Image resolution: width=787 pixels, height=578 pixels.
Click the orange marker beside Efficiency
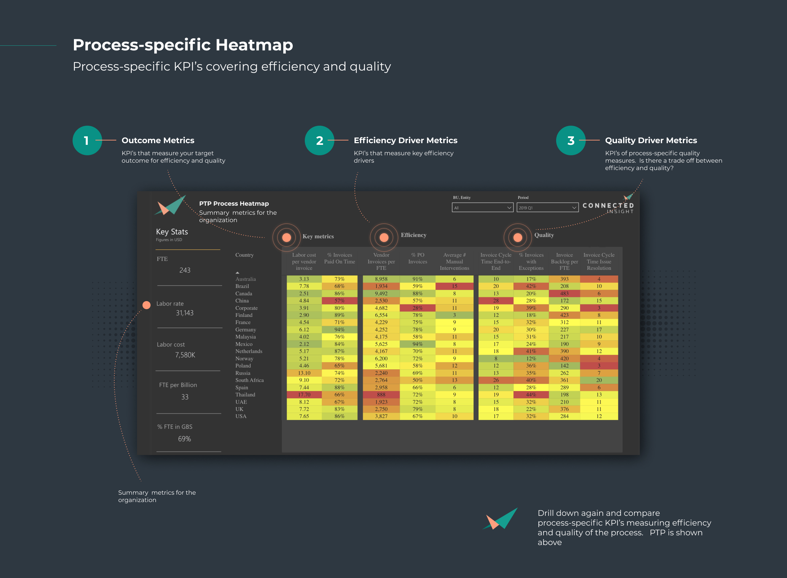point(384,237)
